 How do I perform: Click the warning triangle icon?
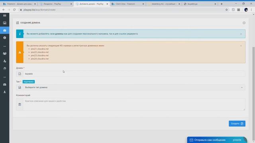pos(20,52)
